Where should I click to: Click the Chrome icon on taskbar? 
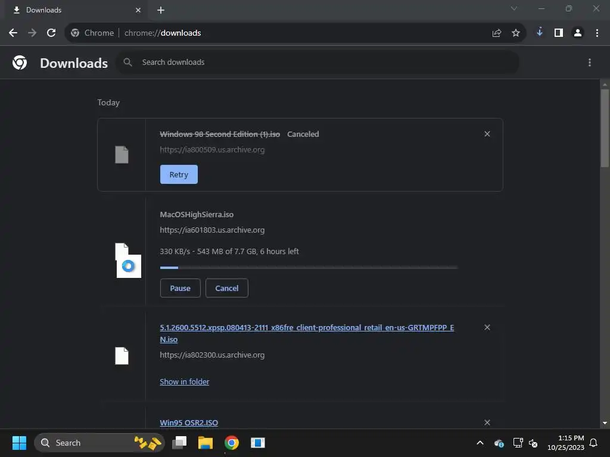pos(232,443)
